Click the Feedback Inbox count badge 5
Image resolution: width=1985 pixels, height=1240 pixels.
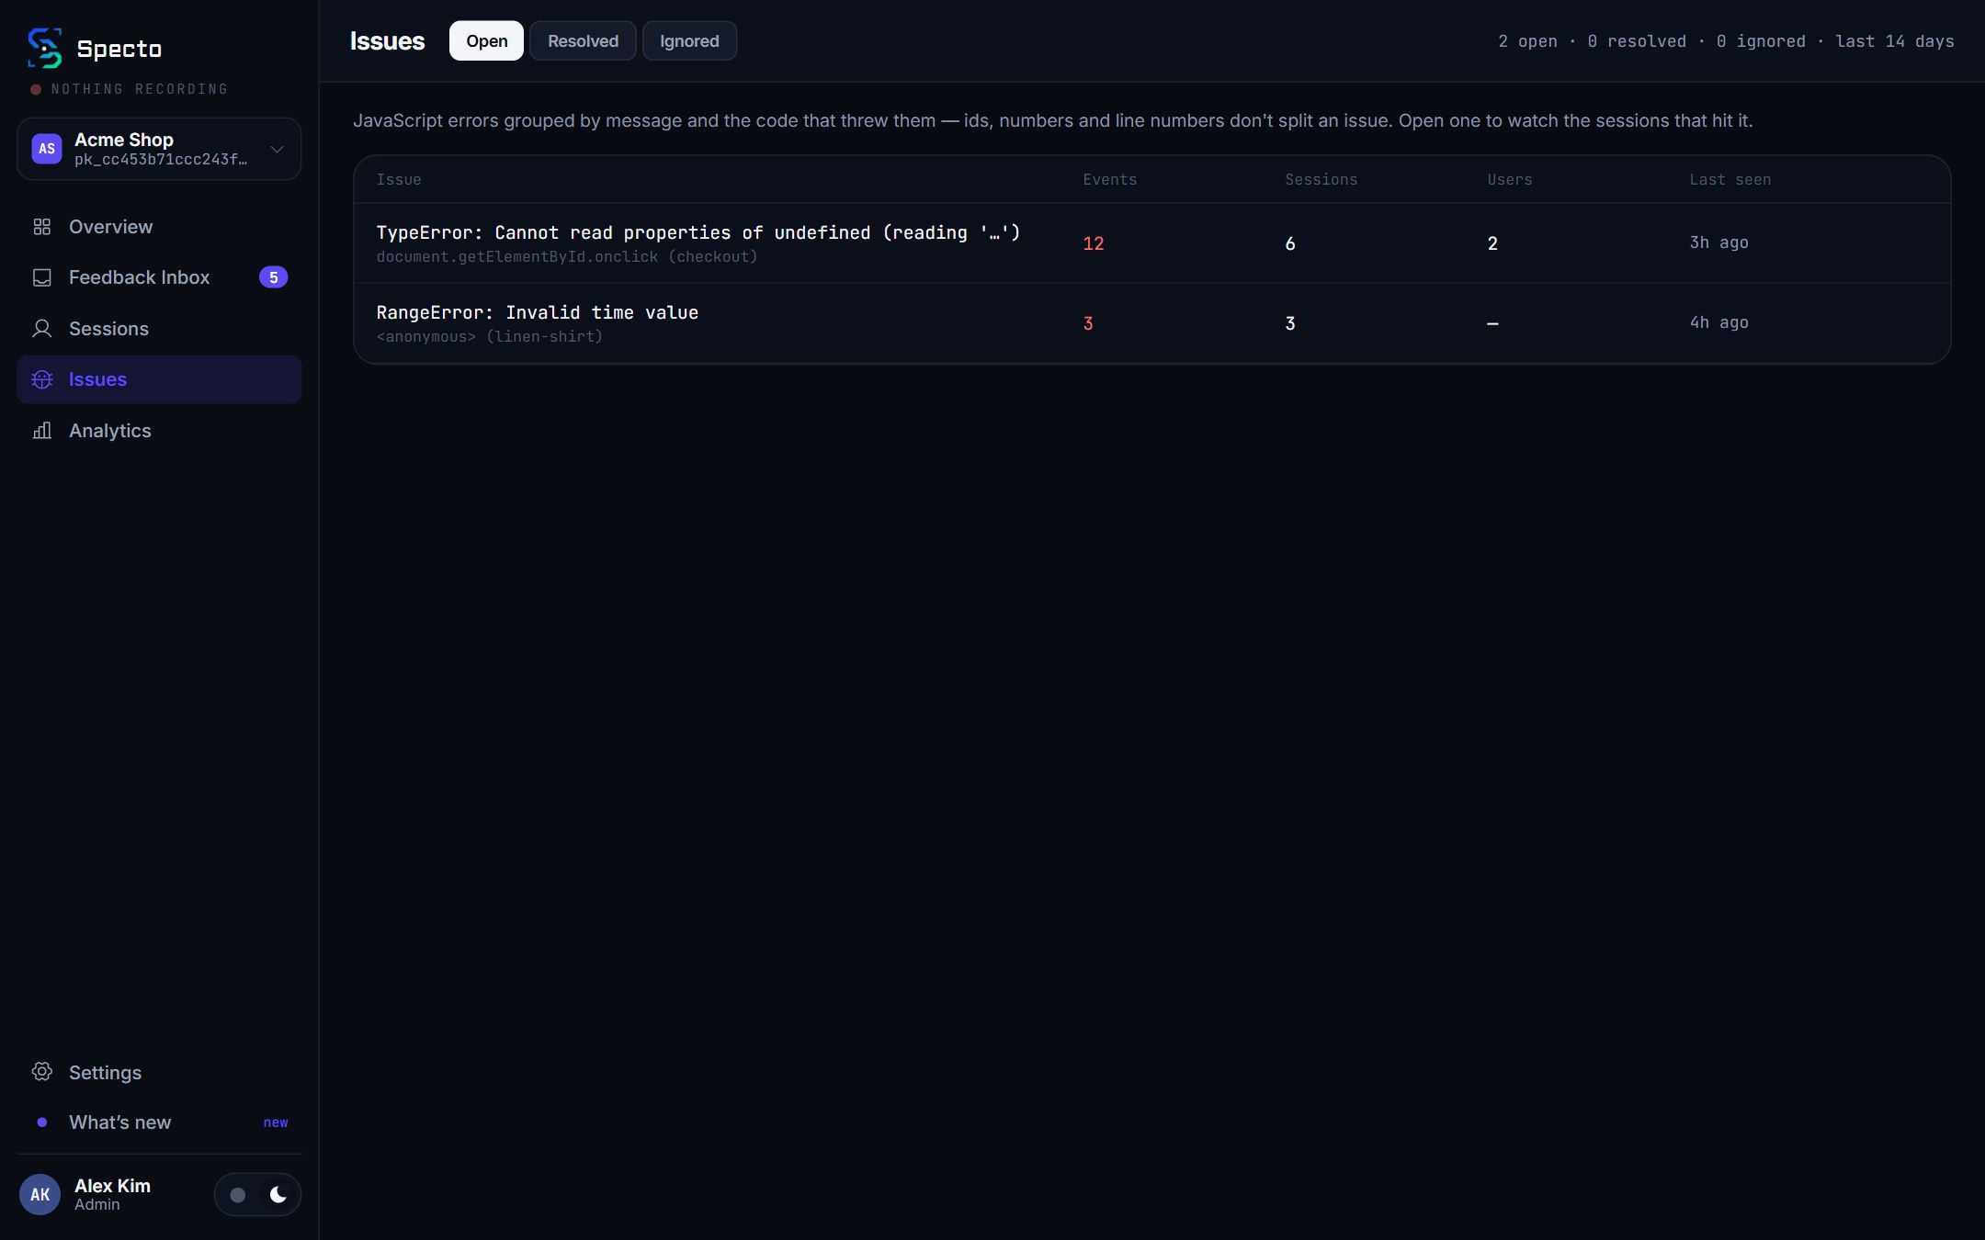coord(273,277)
